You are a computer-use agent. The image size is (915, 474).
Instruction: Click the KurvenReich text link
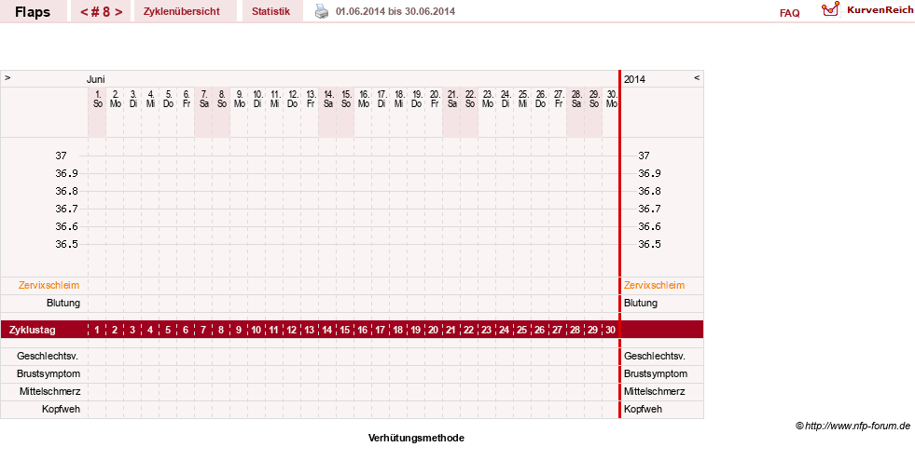pos(880,10)
